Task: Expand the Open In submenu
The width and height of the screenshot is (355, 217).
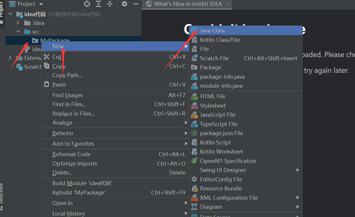Action: click(x=115, y=203)
